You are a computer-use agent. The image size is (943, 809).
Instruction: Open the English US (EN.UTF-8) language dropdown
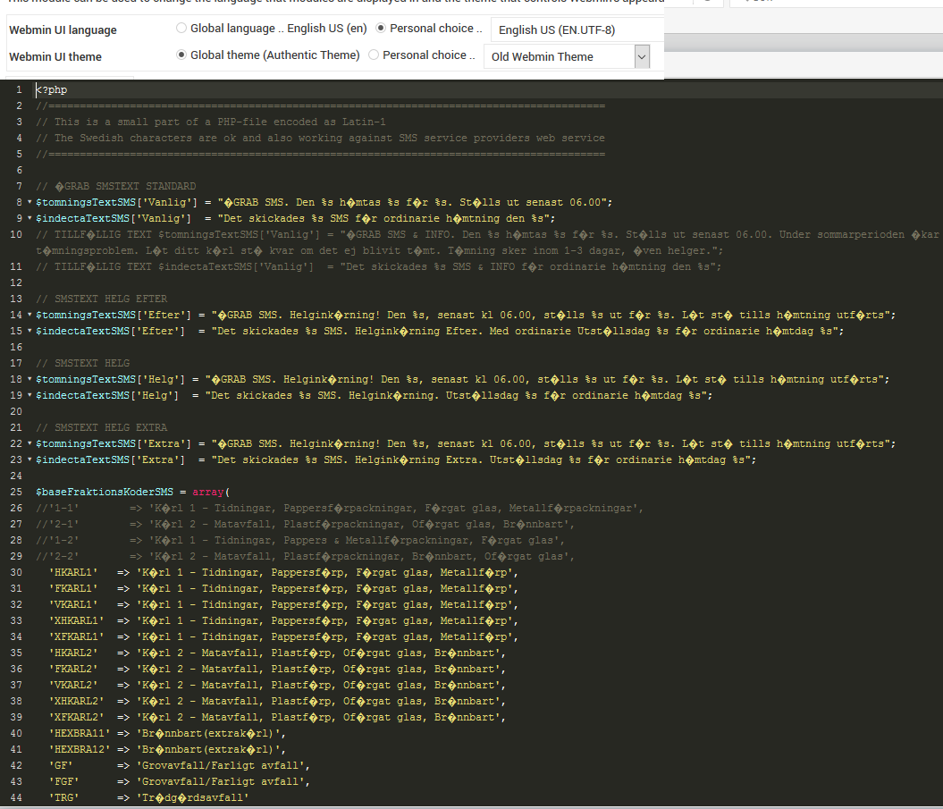(577, 30)
